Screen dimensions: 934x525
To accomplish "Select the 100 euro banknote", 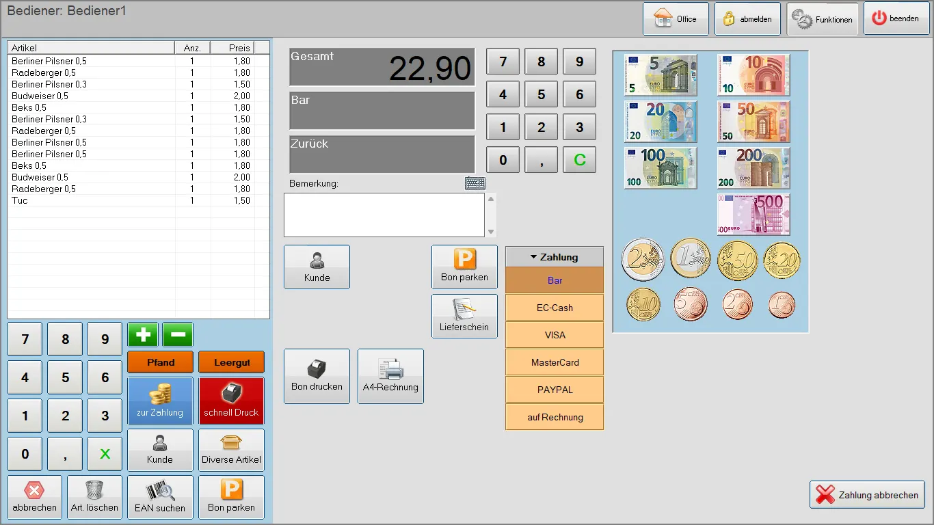I will [661, 167].
